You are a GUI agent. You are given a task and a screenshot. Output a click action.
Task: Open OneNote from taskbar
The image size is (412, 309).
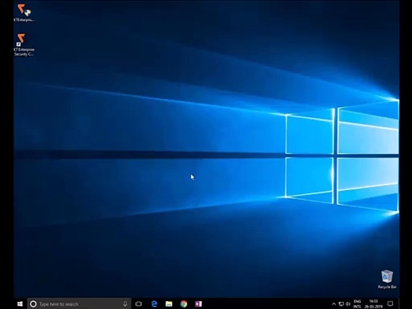[x=198, y=304]
